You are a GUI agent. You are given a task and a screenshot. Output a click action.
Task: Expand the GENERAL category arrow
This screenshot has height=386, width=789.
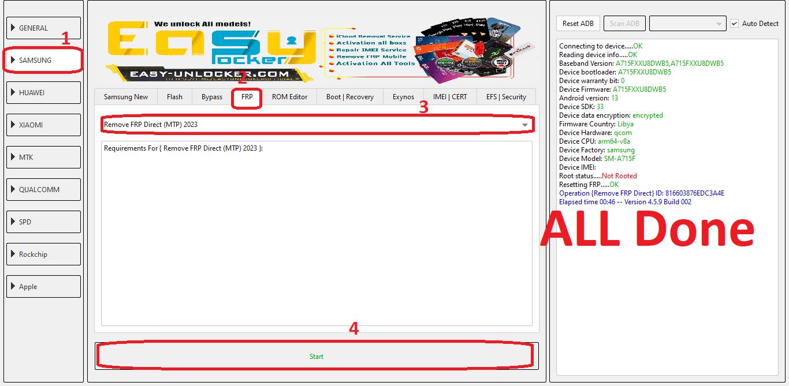click(13, 28)
